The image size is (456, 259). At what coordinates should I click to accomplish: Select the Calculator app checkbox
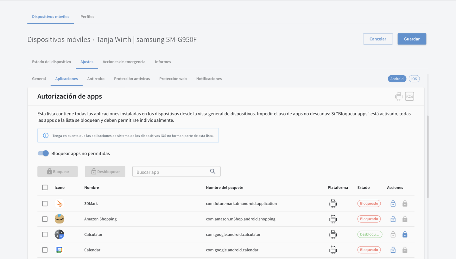45,235
